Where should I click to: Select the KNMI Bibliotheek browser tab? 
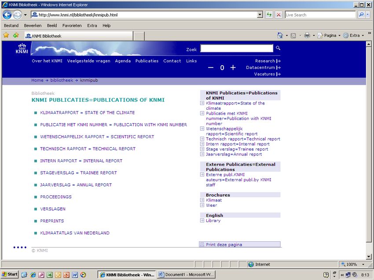79,36
